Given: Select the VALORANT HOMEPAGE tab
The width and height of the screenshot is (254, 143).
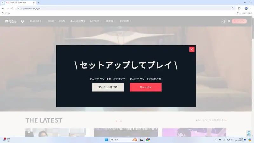Looking at the screenshot, I should tap(19, 3).
